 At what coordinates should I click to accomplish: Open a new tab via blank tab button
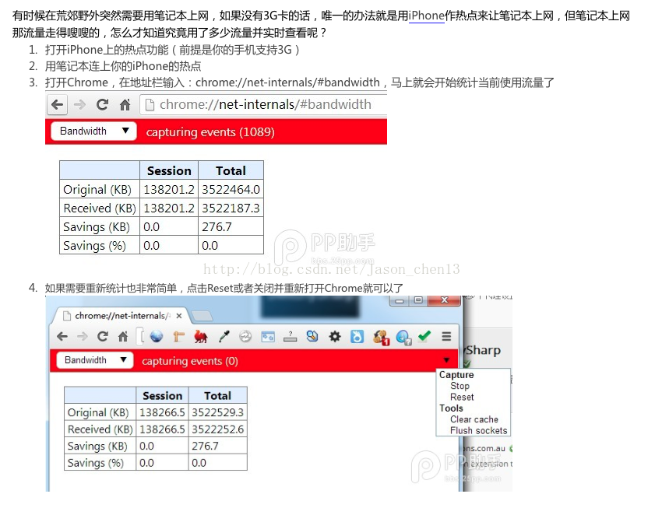pyautogui.click(x=202, y=316)
